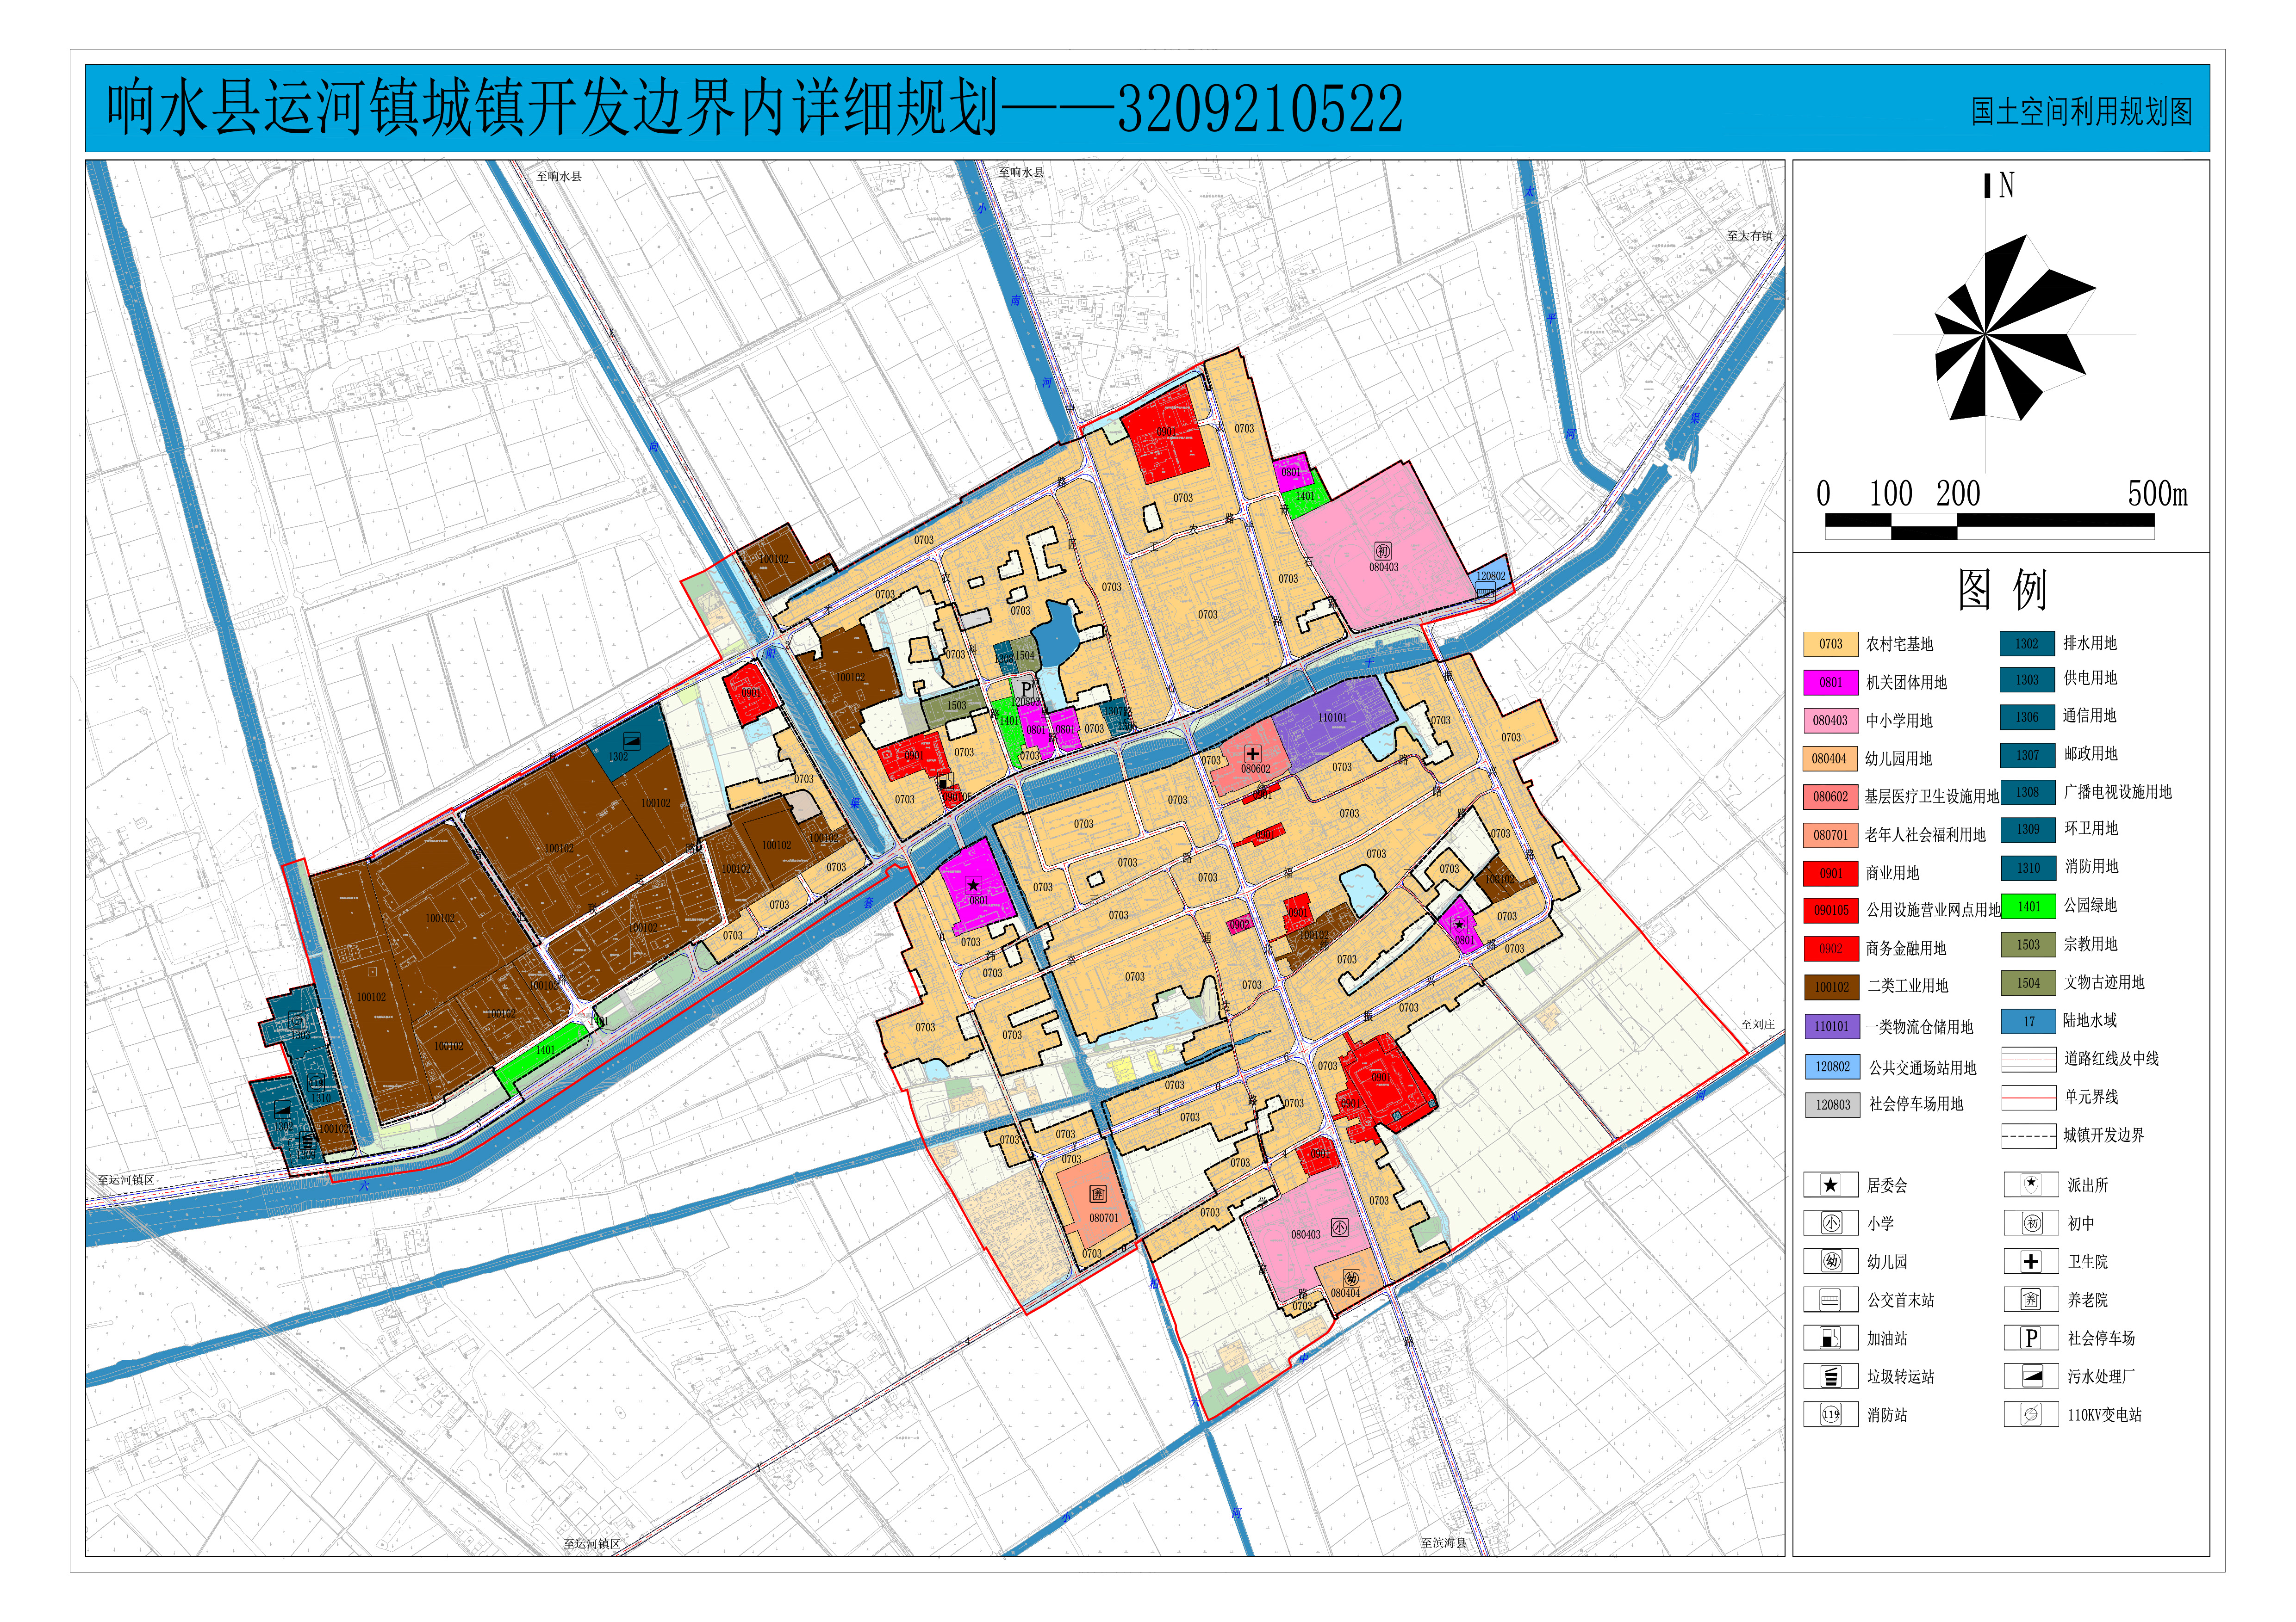Image resolution: width=2296 pixels, height=1622 pixels.
Task: Click the orange 0703 农村宅基地 swatch
Action: [1830, 645]
